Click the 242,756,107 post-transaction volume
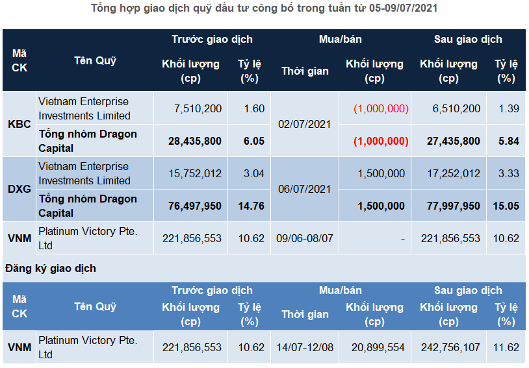Image resolution: width=529 pixels, height=368 pixels. coord(450,347)
